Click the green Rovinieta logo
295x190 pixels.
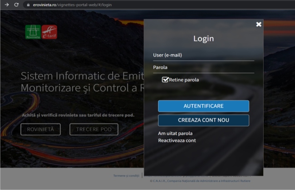click(x=33, y=32)
